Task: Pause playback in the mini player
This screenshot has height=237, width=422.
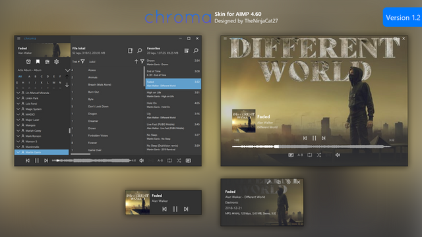Action: coord(175,209)
